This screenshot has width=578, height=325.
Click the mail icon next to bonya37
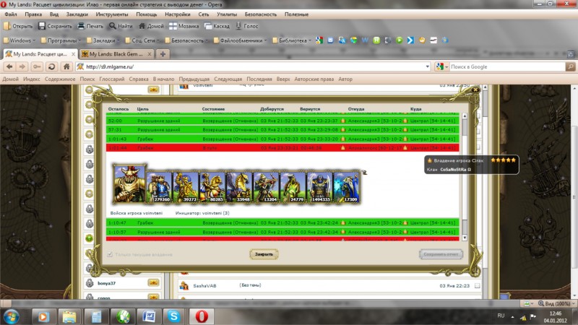pos(153,283)
